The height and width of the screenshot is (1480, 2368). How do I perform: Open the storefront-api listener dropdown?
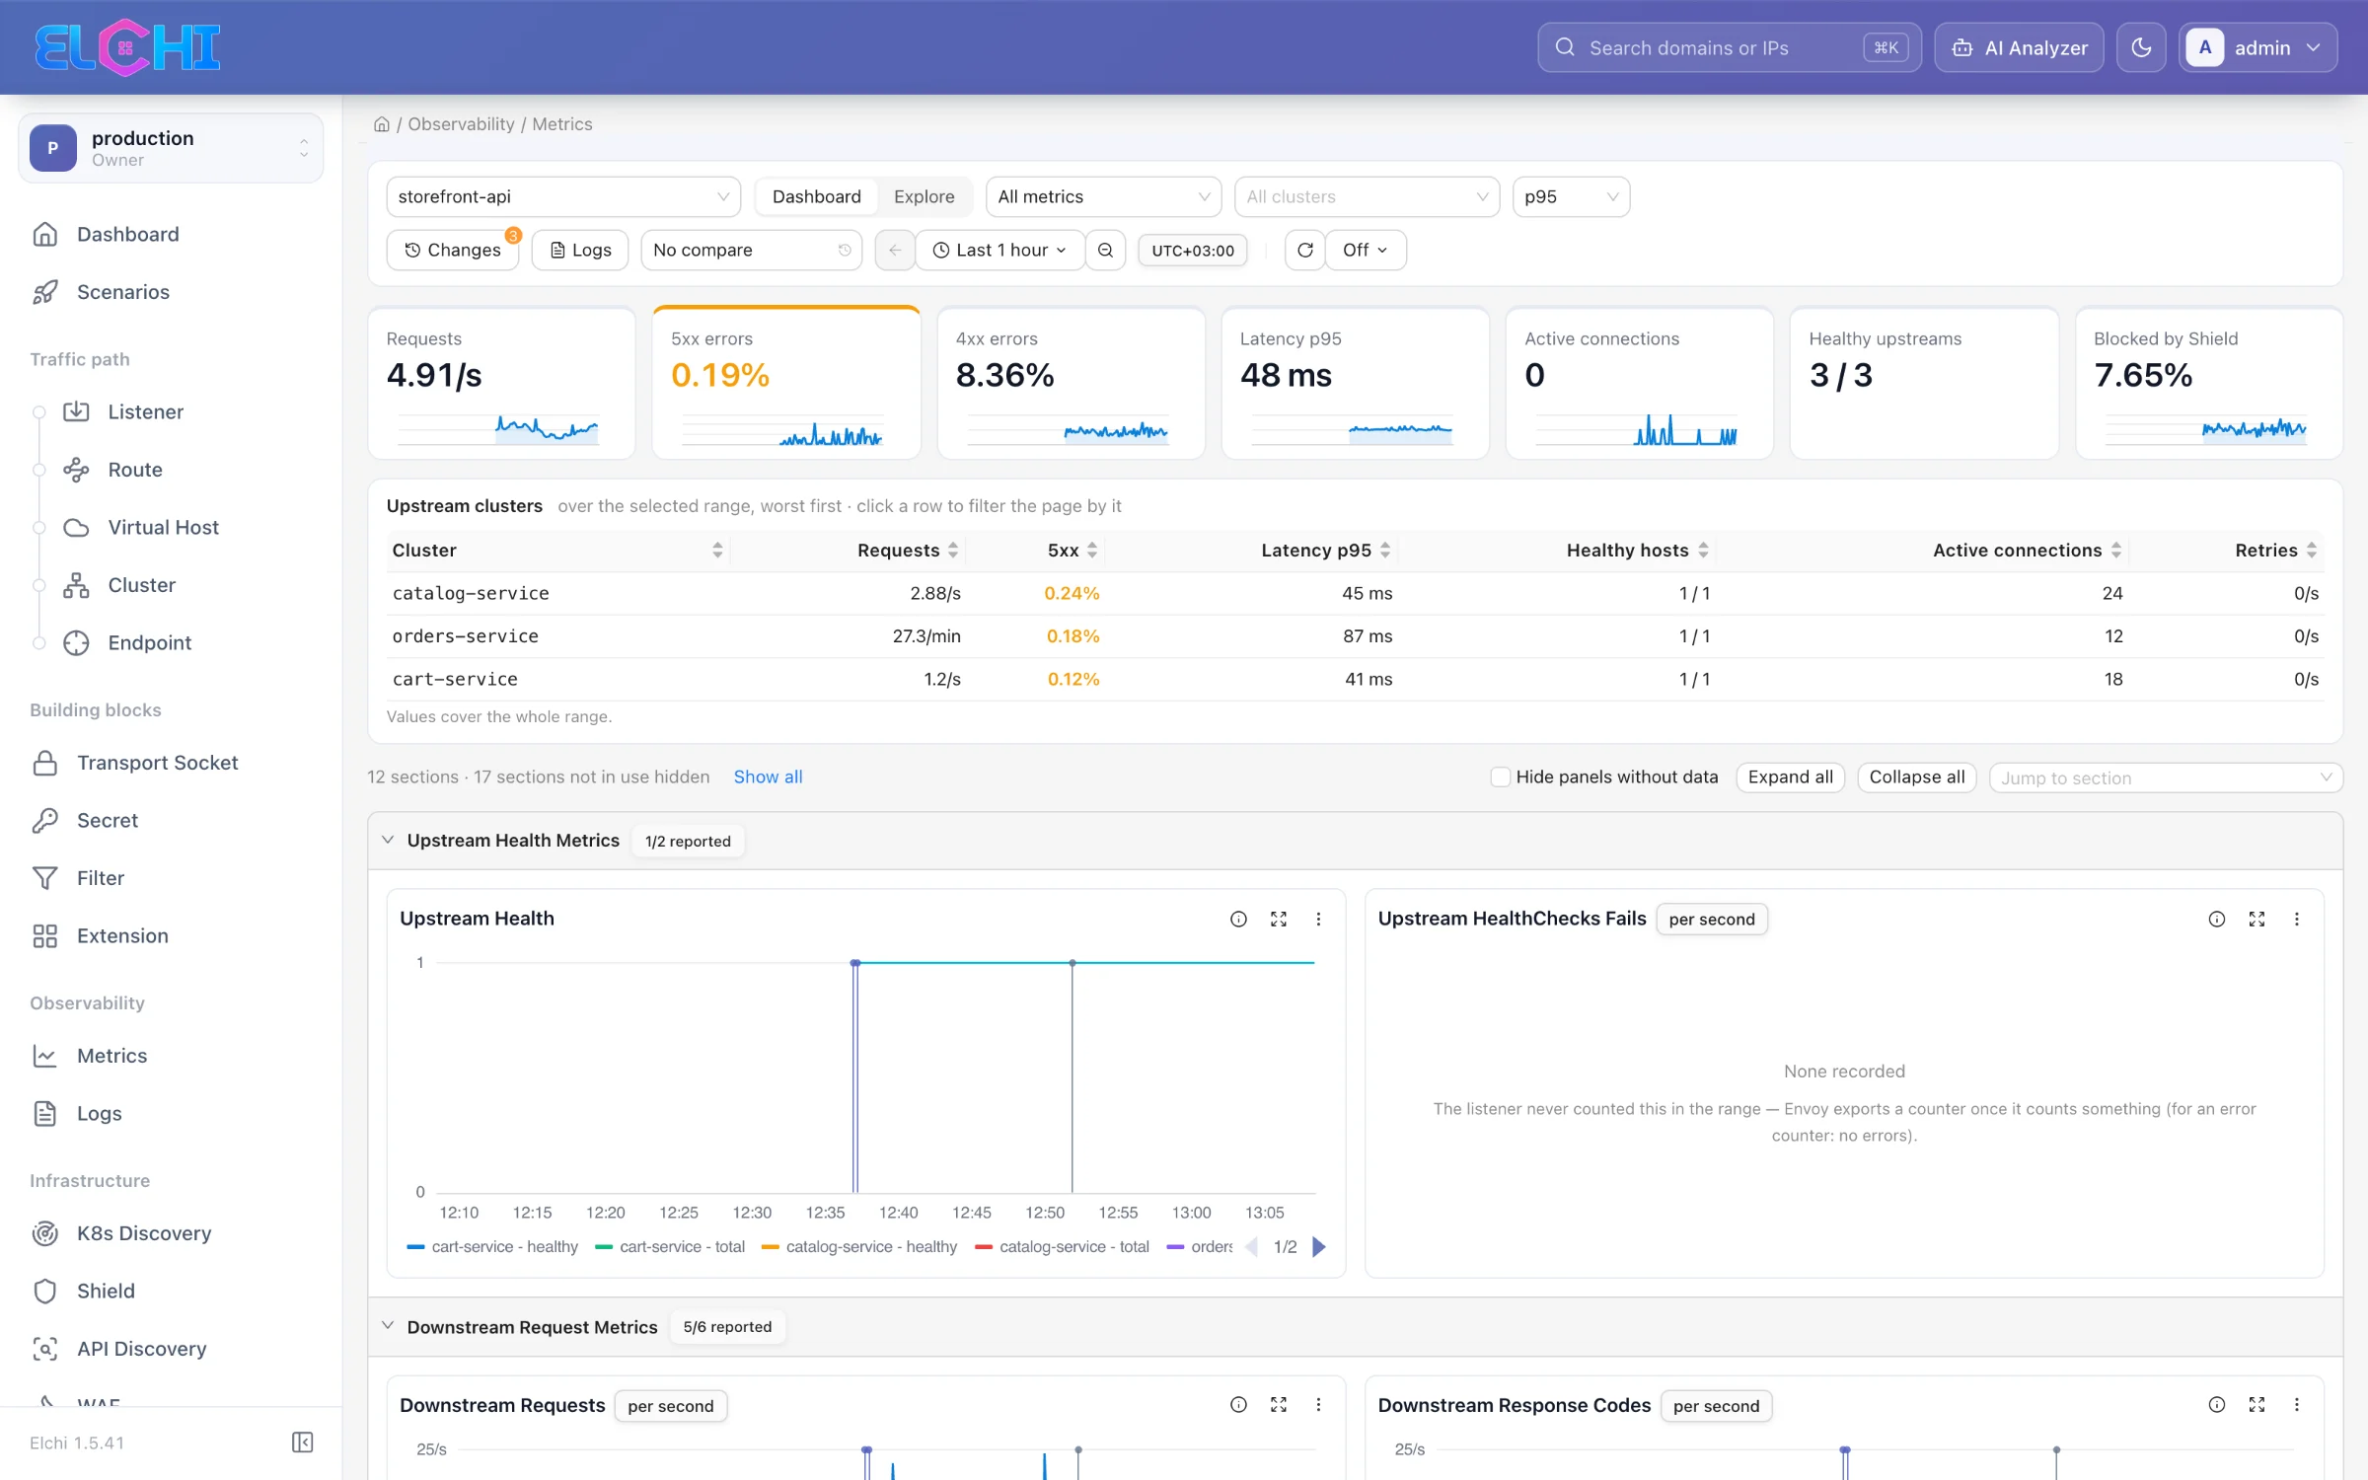click(x=563, y=197)
